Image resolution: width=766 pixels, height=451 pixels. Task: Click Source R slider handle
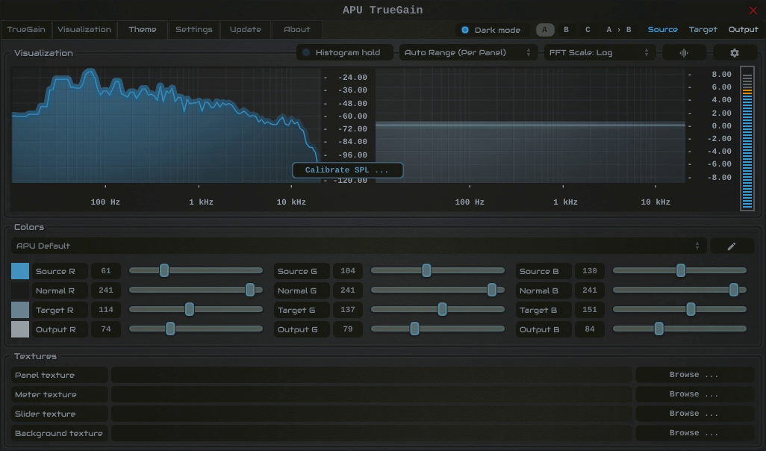pyautogui.click(x=164, y=271)
